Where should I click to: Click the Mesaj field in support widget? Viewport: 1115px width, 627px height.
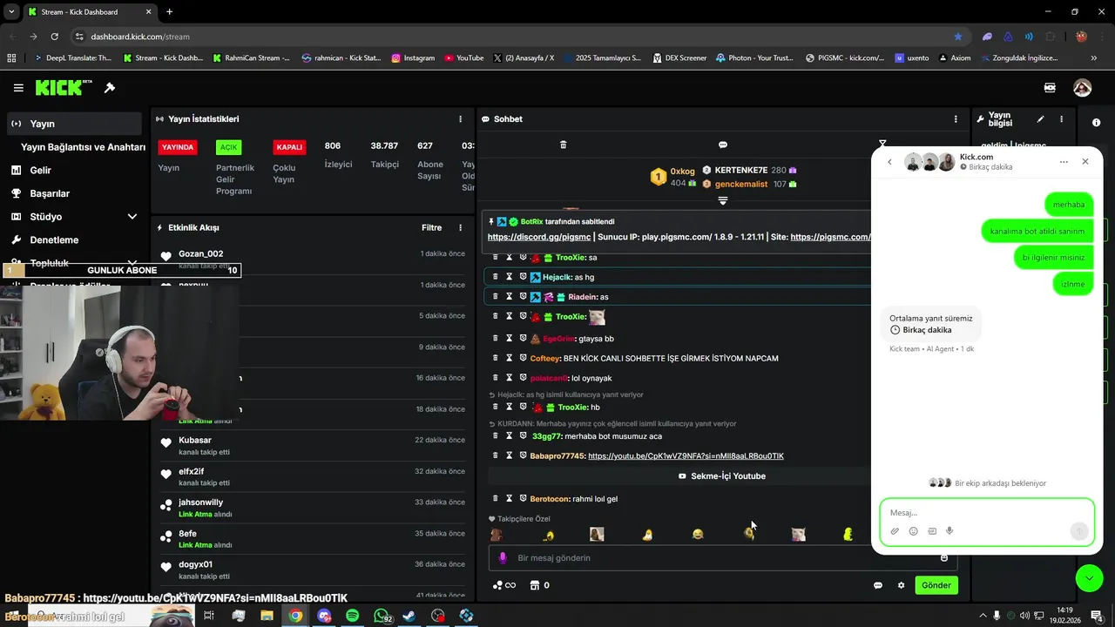[987, 513]
